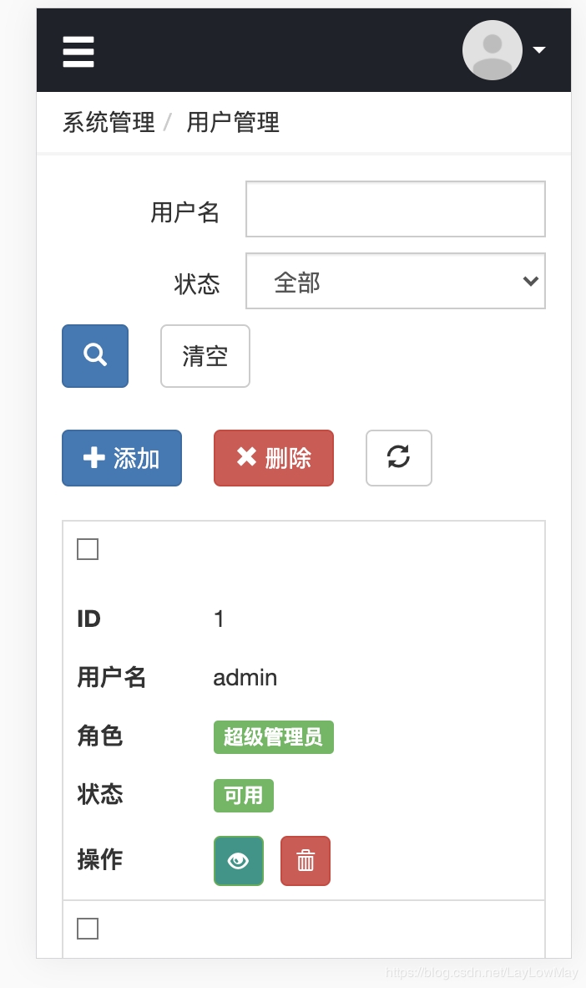Click the user avatar icon
This screenshot has height=988, width=586.
coord(493,50)
